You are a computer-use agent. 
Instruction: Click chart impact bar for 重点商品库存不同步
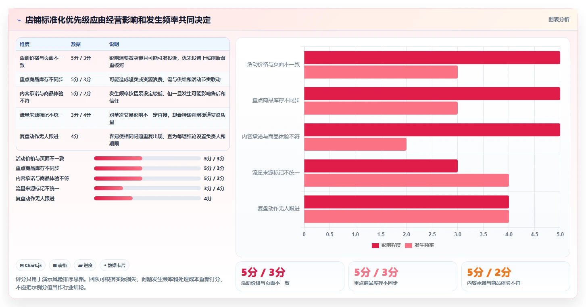click(x=432, y=93)
